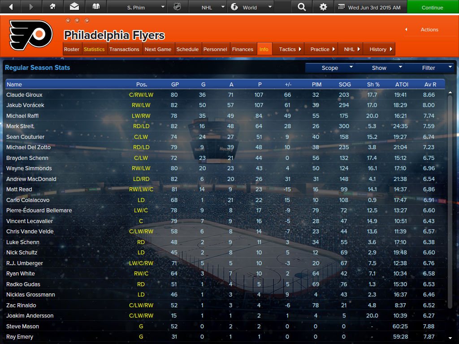The width and height of the screenshot is (459, 344).
Task: Open the mail inbox envelope icon
Action: point(74,7)
